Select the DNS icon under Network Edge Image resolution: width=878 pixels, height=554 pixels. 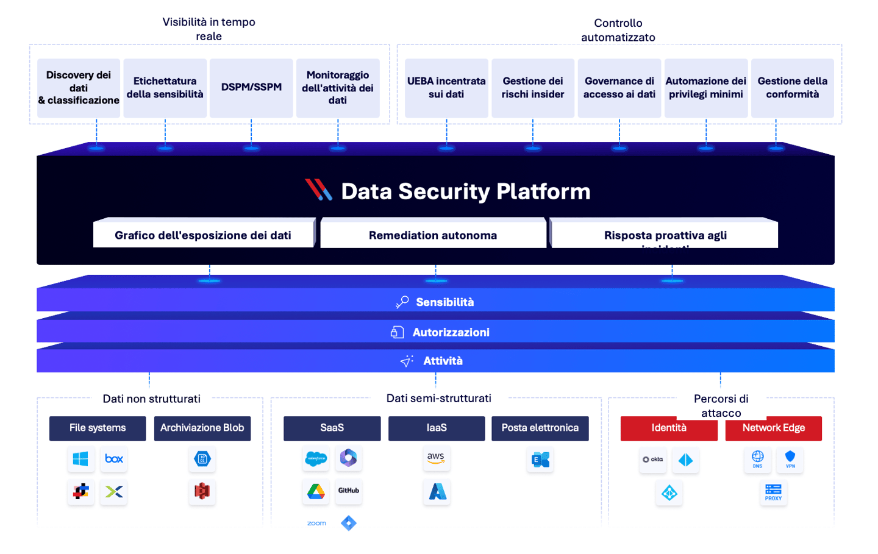[757, 461]
